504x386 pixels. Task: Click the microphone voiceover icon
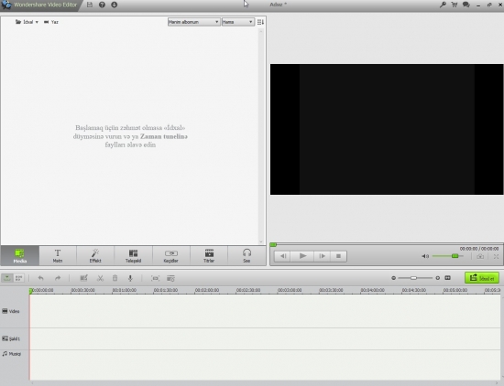pyautogui.click(x=130, y=278)
